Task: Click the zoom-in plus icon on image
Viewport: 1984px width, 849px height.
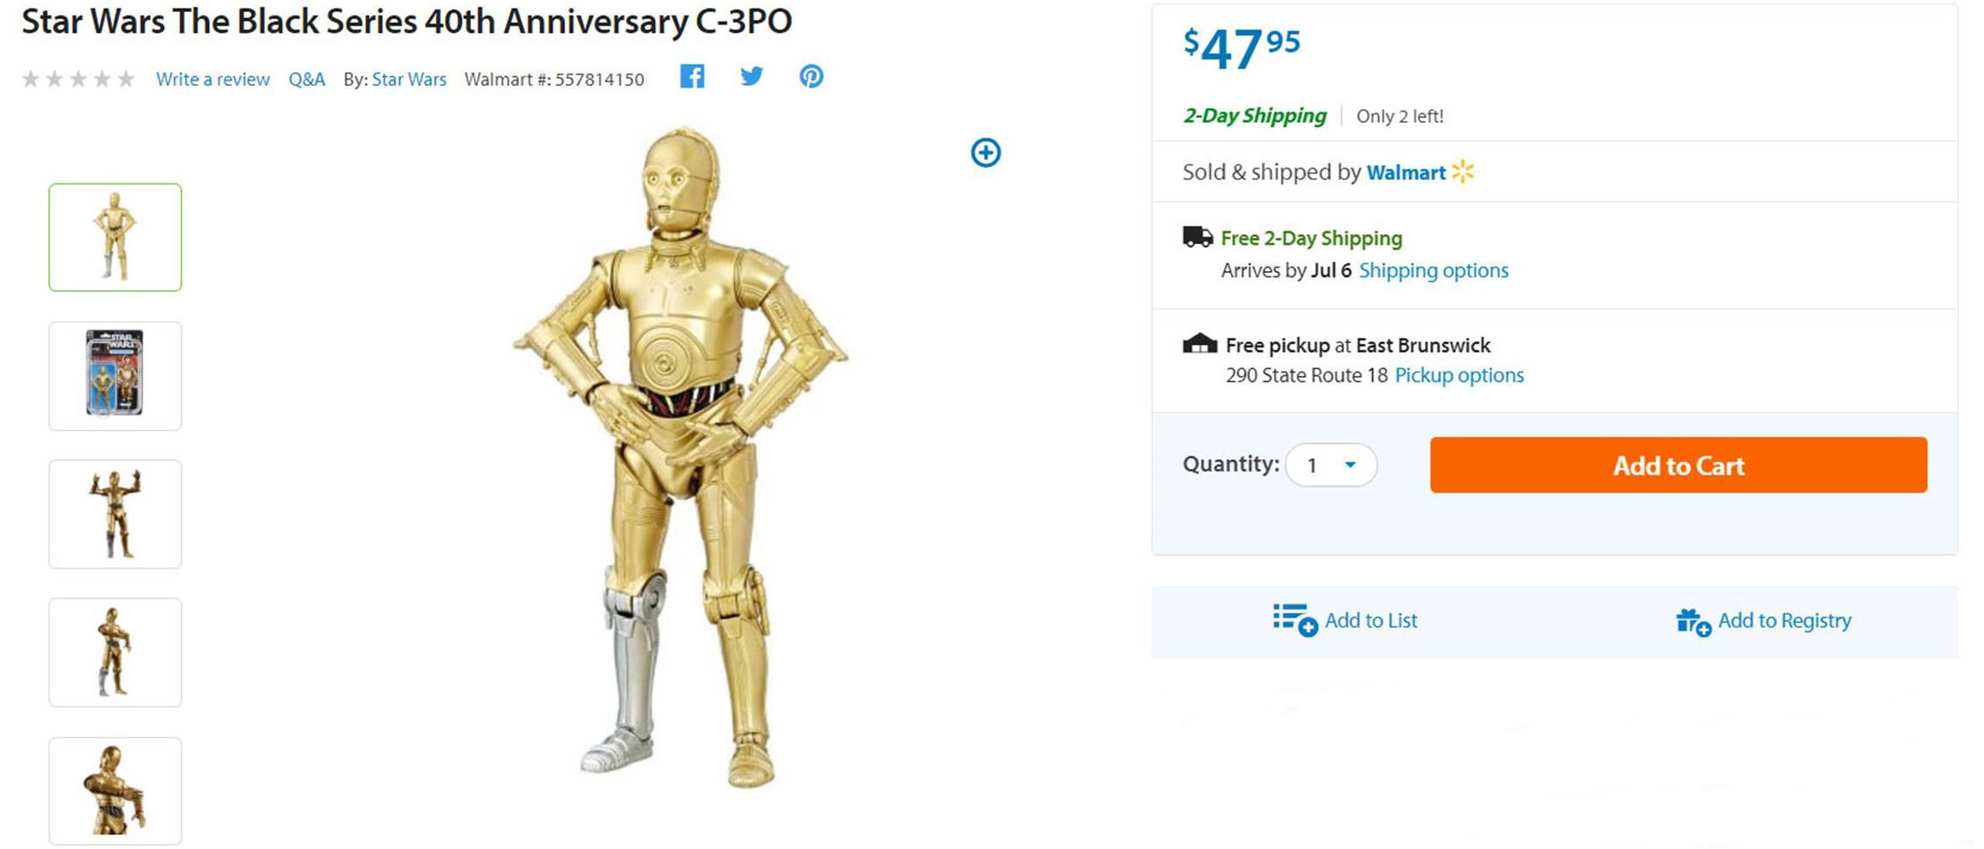Action: pos(985,153)
